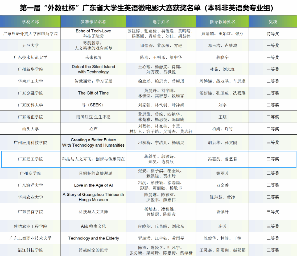Select the 参赛作品名称 column header
Screen dimensions: 297x256
click(x=93, y=22)
